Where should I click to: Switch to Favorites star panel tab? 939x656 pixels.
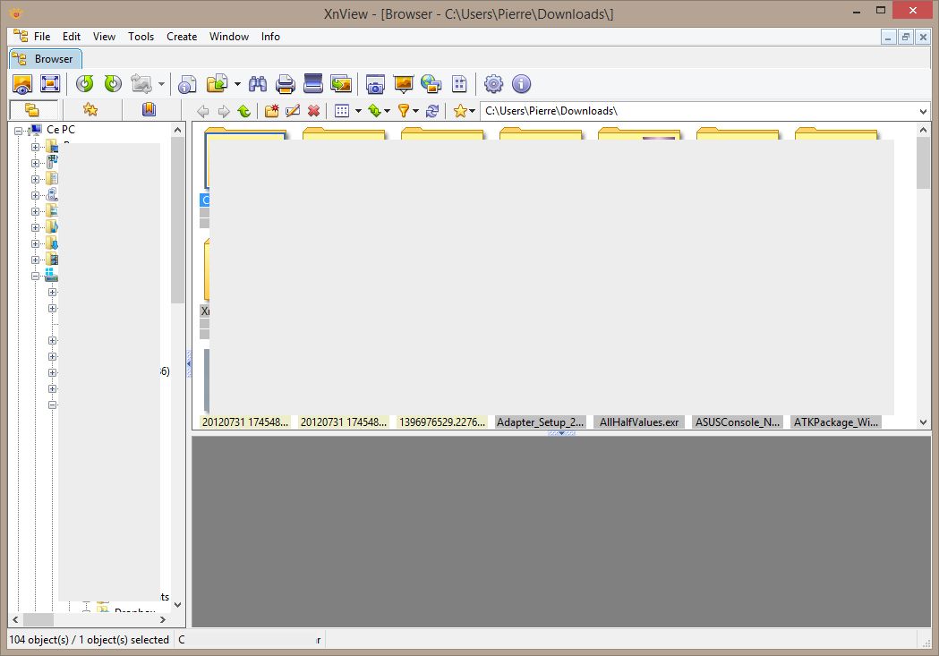(x=90, y=110)
